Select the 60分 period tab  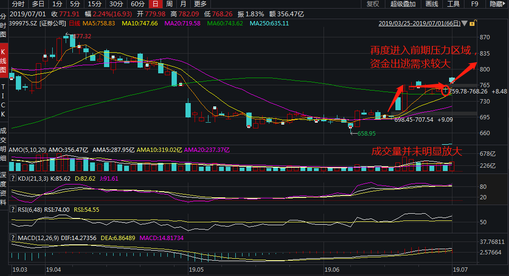[138, 4]
